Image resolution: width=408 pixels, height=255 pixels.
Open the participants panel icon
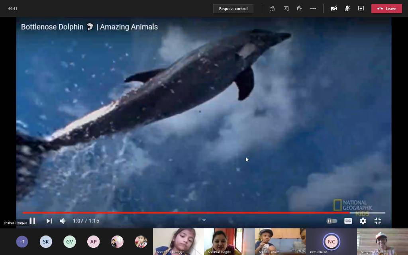(x=272, y=9)
